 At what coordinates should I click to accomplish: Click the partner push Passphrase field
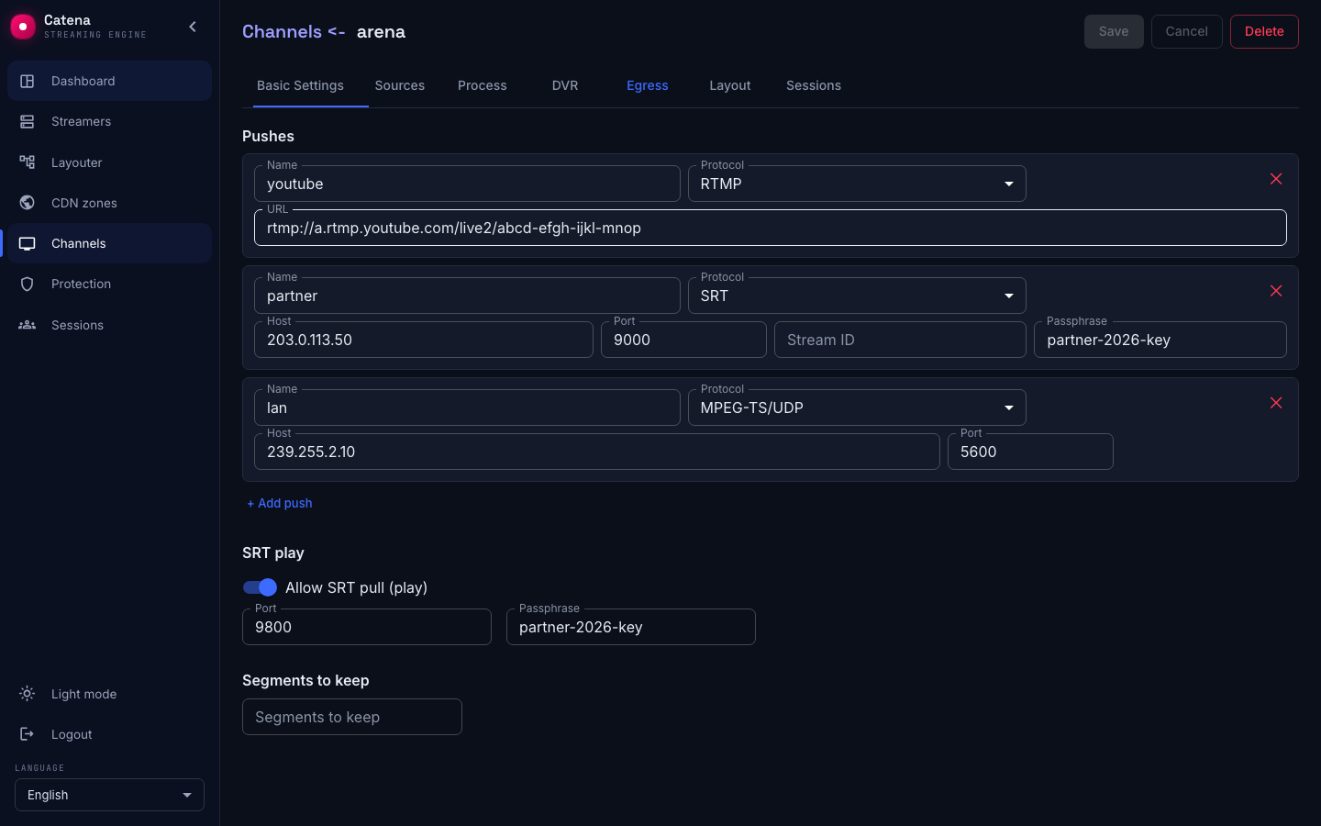click(1160, 340)
